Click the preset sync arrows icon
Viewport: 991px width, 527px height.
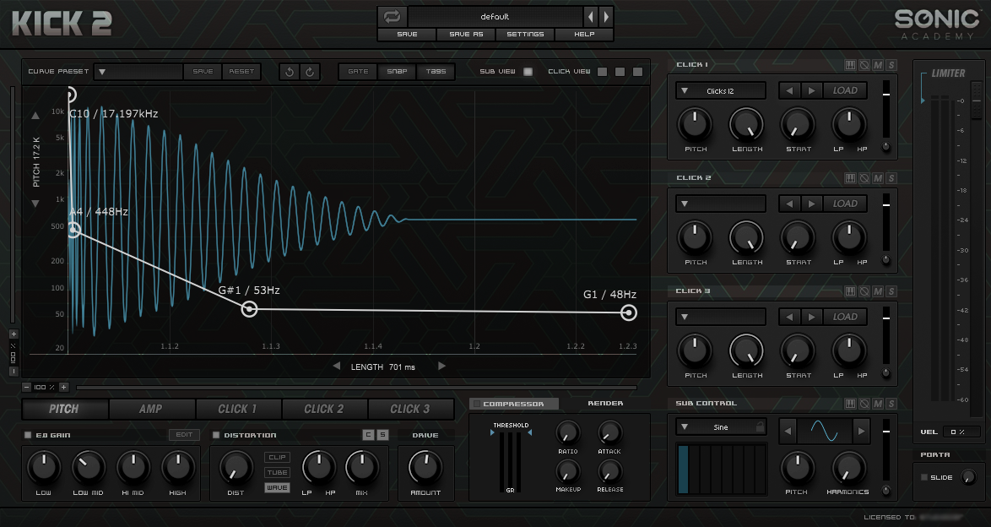[x=392, y=16]
